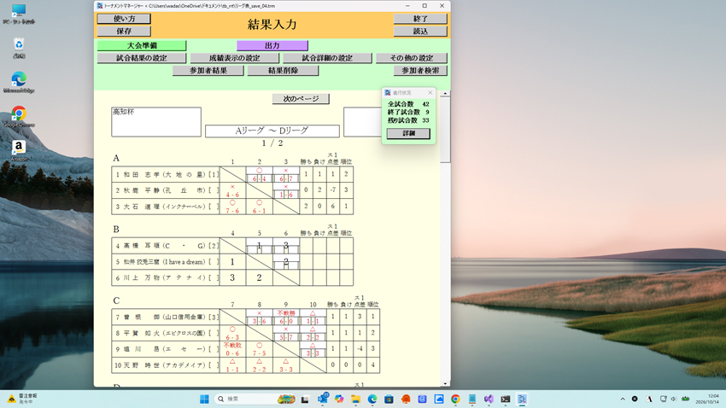This screenshot has height=408, width=726.
Task: Click League C 不戦勝 6-0 result cell
Action: pyautogui.click(x=285, y=317)
